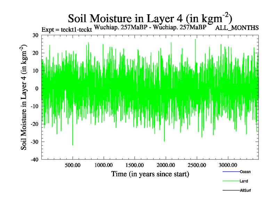Click the ALL_MONTHS label
This screenshot has height=209, width=278.
(x=237, y=28)
